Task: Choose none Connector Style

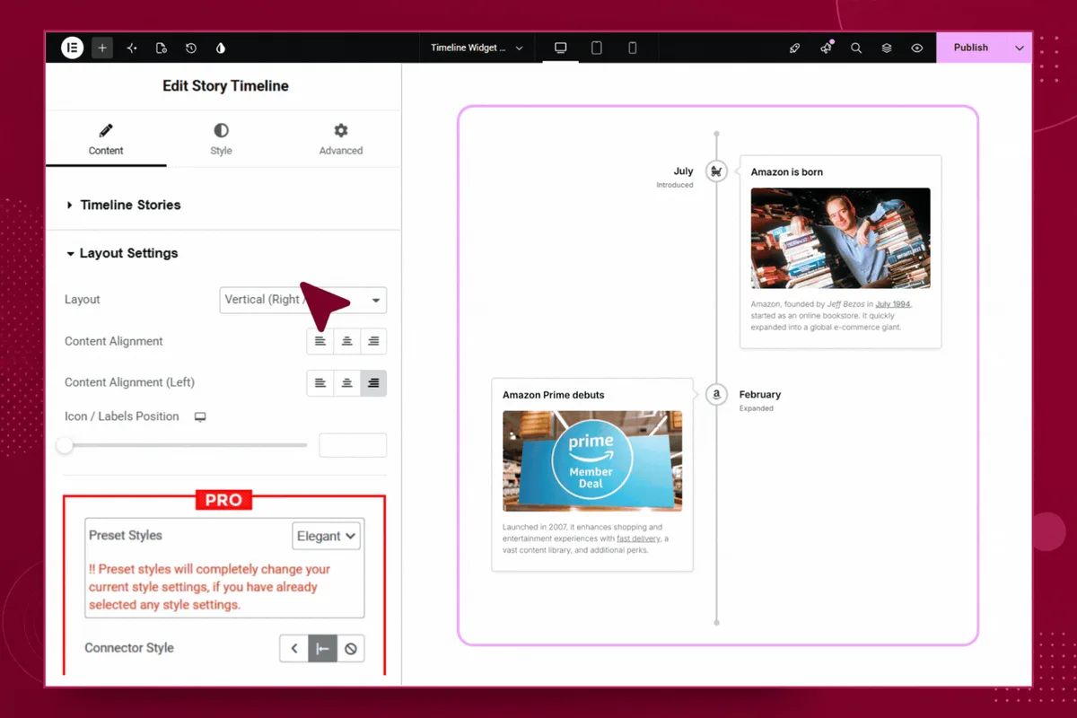Action: click(x=351, y=648)
